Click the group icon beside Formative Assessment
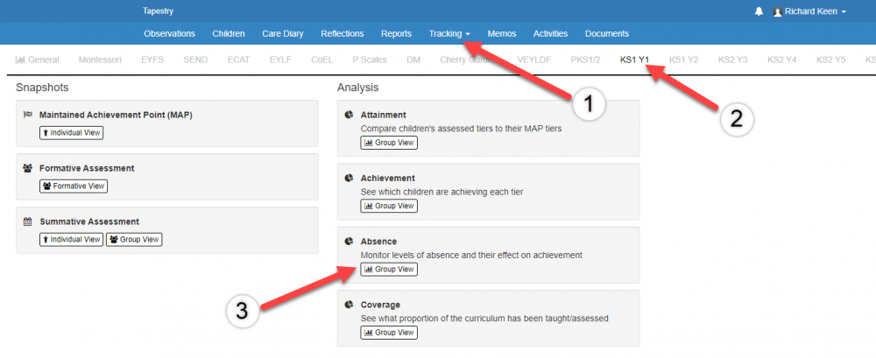This screenshot has width=876, height=358. 27,168
